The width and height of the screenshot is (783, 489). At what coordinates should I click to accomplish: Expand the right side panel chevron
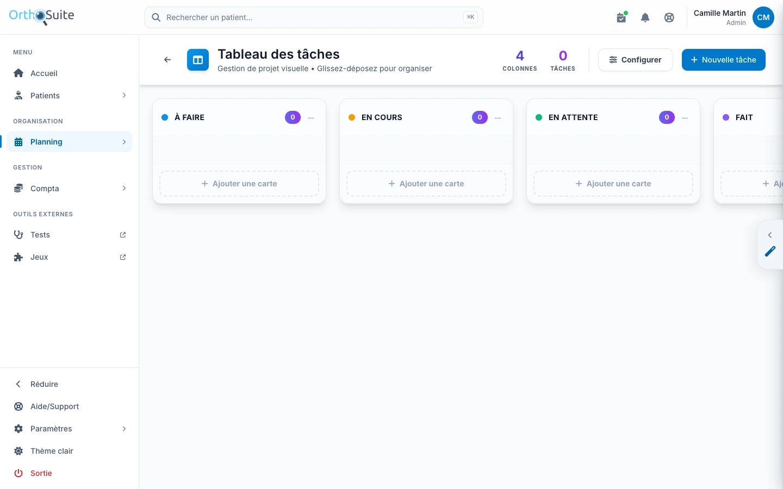click(x=770, y=235)
